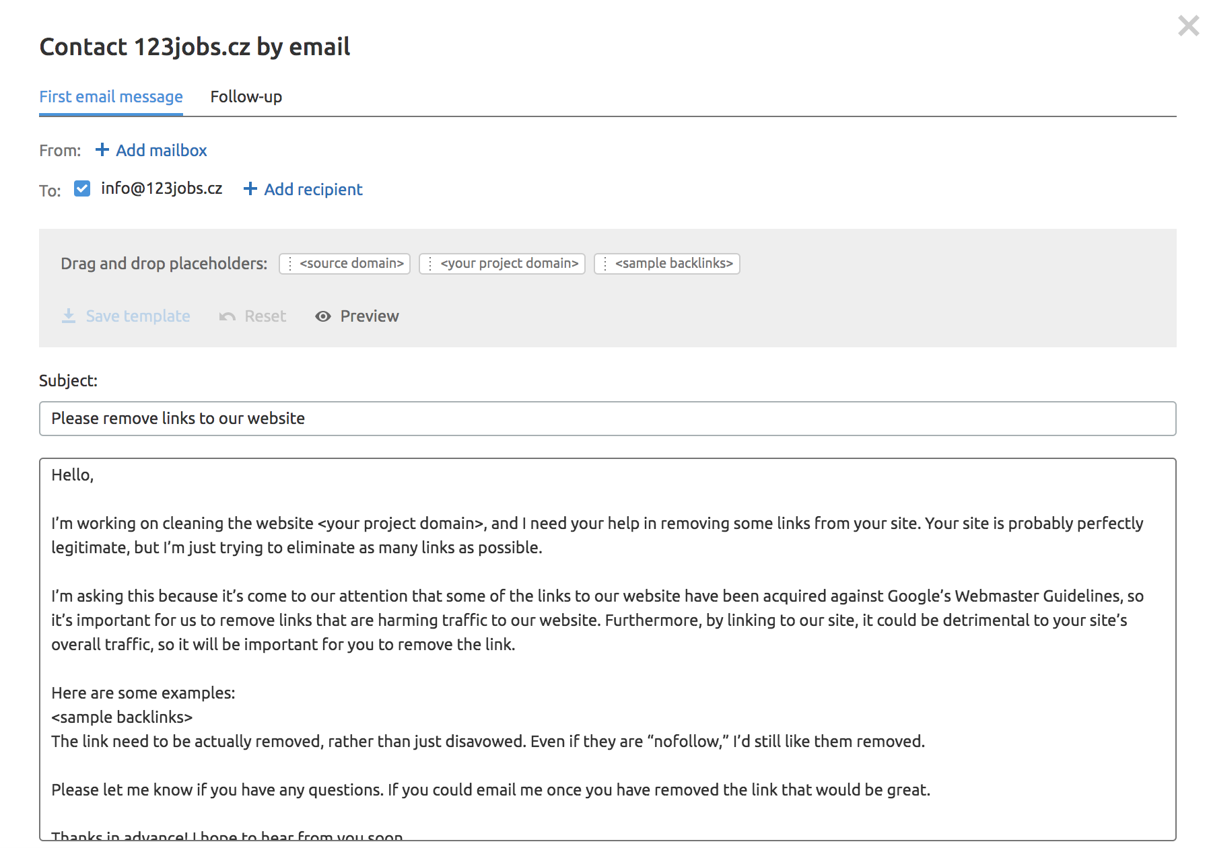Viewport: 1209px width, 848px height.
Task: Select the First email message tab
Action: (111, 97)
